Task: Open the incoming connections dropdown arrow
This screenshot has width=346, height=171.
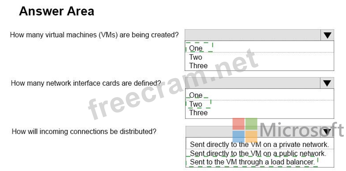Action: click(327, 132)
